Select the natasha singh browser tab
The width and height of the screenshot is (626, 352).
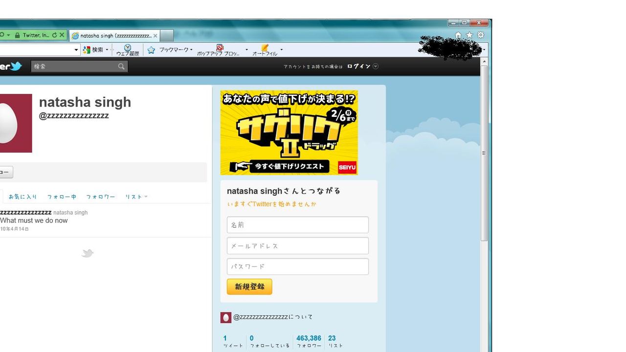click(x=115, y=36)
